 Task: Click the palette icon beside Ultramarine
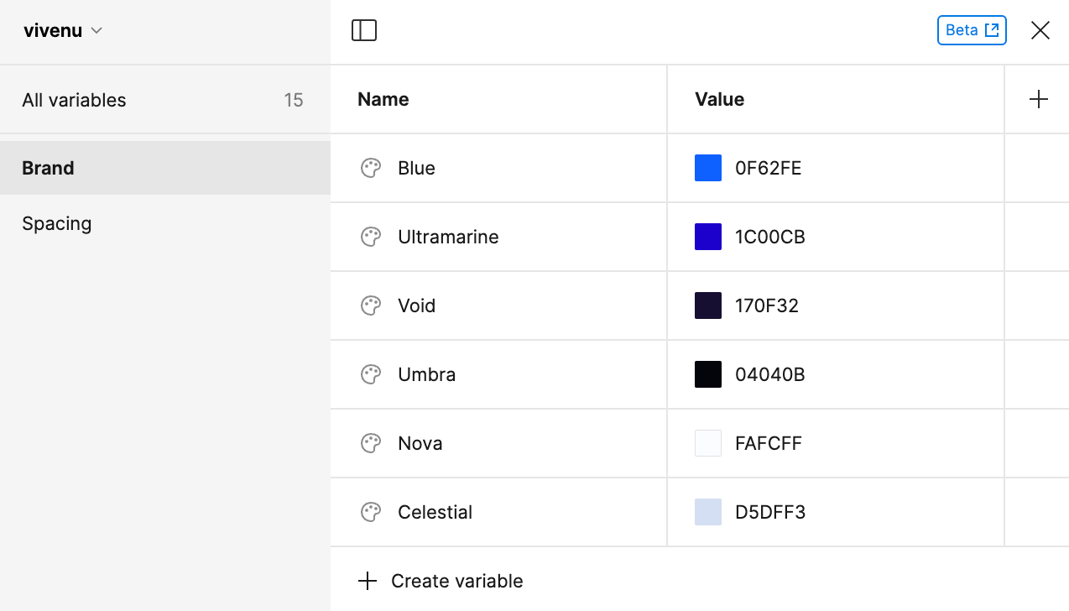(x=371, y=237)
